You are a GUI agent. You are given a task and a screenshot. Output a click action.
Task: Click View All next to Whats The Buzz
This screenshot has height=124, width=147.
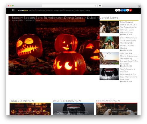click(78, 101)
